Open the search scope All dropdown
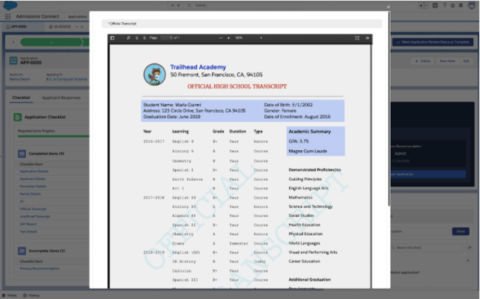 (176, 5)
